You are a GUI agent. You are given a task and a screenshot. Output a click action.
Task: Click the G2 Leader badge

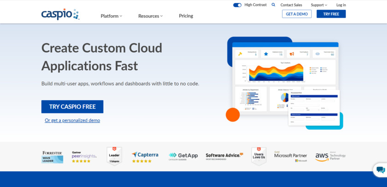(114, 156)
